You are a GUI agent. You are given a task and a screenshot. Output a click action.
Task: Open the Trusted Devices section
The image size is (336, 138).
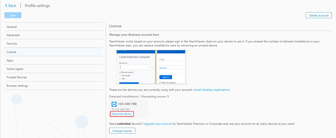click(54, 77)
